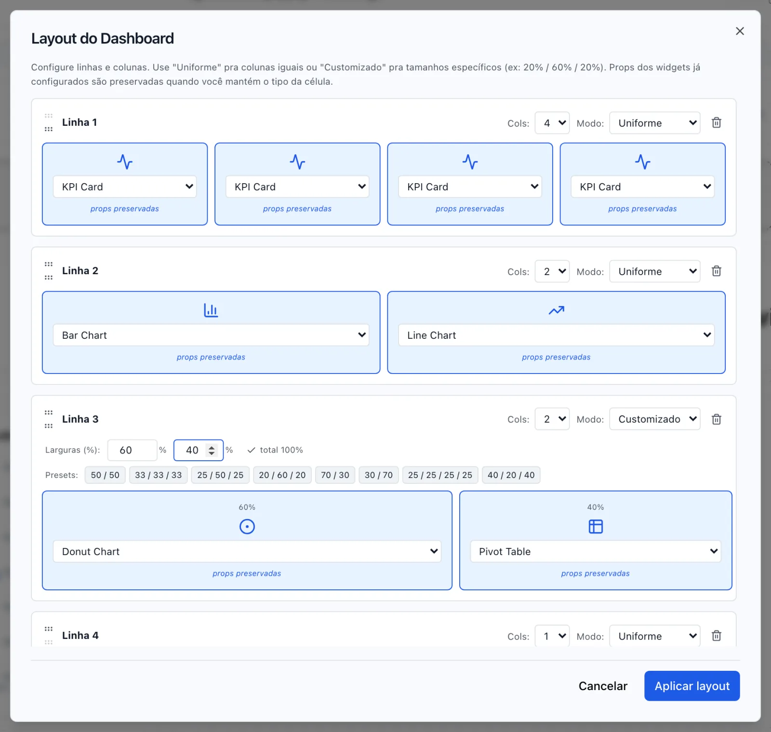
Task: Click 'props preservadas' under Pivot Table
Action: 596,573
